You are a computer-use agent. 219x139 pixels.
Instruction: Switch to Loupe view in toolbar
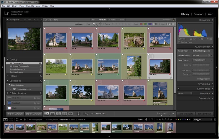coord(52,114)
